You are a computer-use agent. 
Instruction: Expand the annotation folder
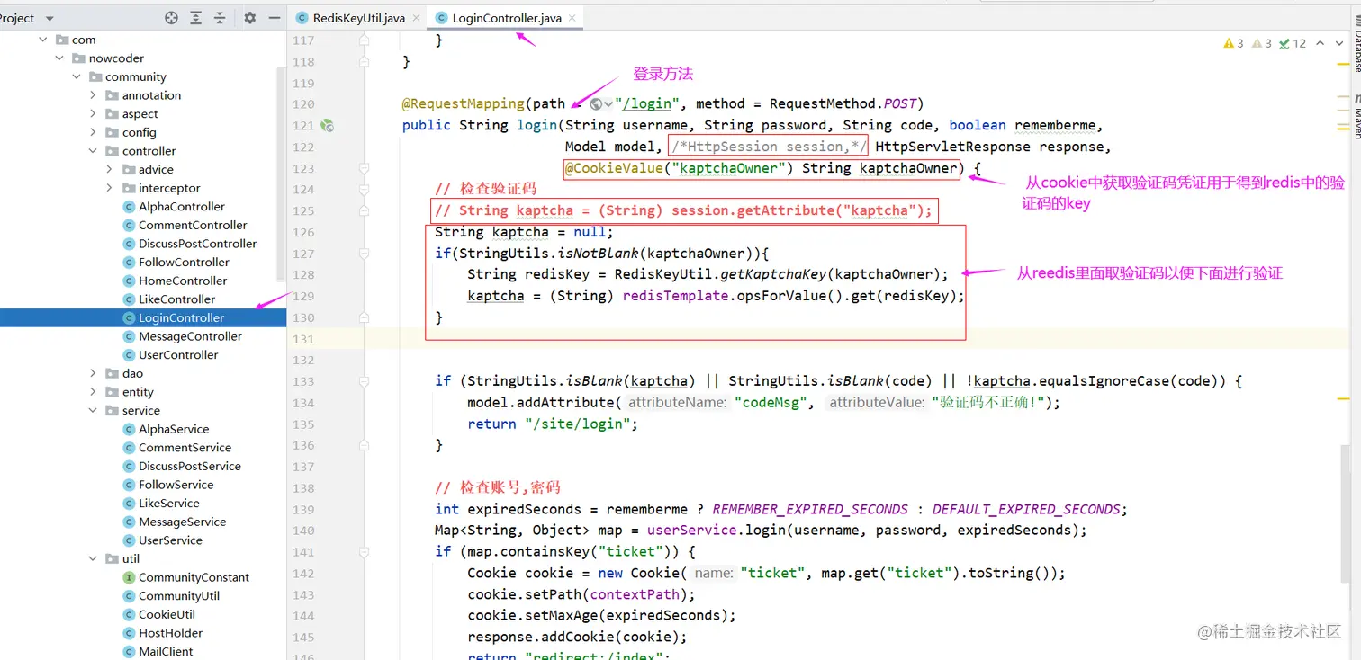(94, 95)
